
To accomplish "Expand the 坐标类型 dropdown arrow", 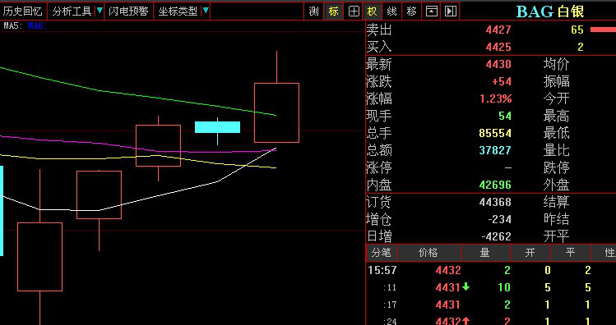I will (x=206, y=11).
